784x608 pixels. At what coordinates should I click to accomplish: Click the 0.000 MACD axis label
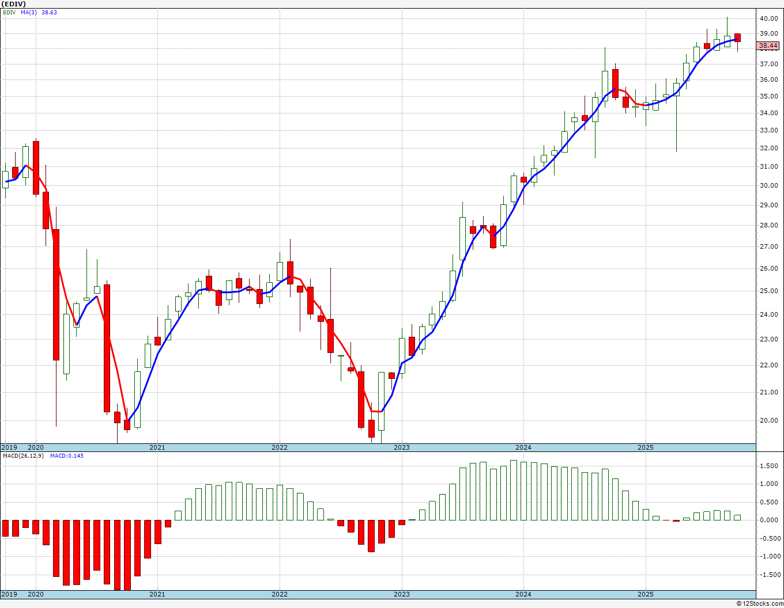click(769, 520)
